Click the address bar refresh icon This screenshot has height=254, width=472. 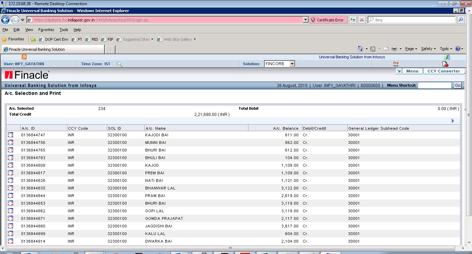[x=353, y=20]
